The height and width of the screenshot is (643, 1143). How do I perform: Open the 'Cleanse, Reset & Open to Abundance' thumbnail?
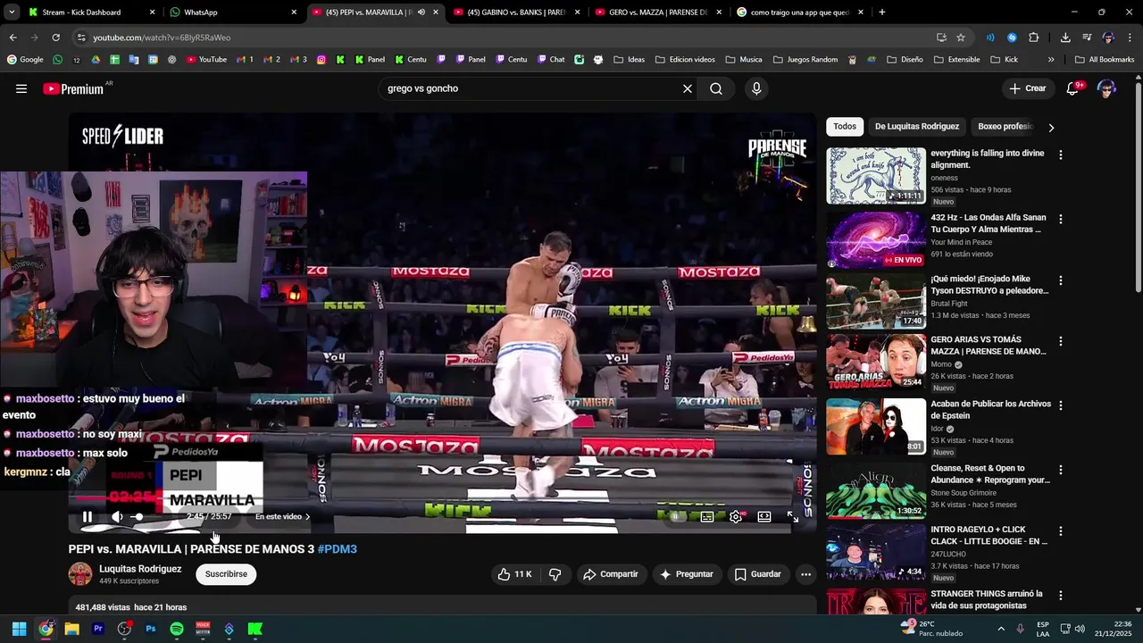point(876,490)
